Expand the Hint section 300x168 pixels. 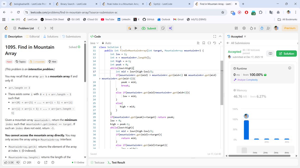52,61
